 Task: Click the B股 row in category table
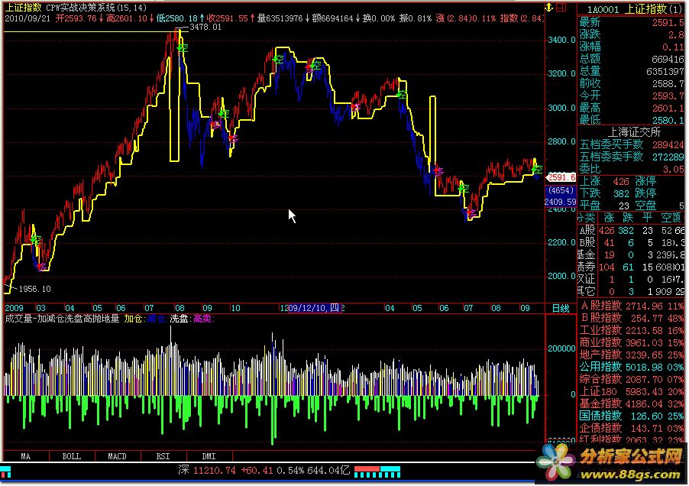(632, 242)
